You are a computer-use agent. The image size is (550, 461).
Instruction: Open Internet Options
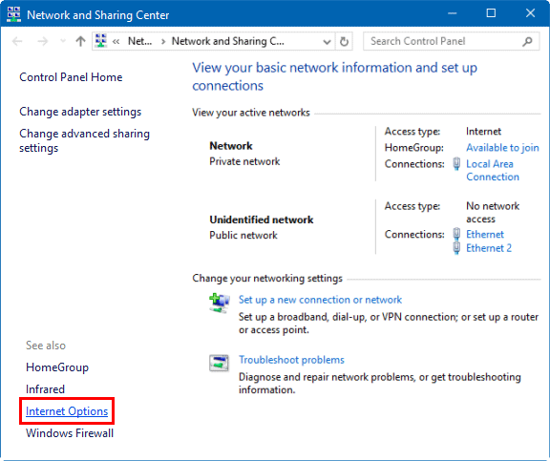click(x=67, y=411)
